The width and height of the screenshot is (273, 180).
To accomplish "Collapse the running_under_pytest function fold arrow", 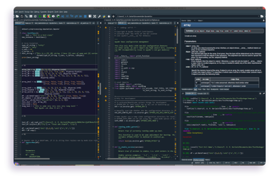I will coord(113,127).
